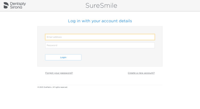Click the Dentsply Sirona logo icon

(x=6, y=5)
